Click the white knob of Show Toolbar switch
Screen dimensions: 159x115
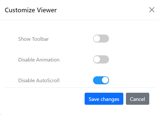coord(97,39)
